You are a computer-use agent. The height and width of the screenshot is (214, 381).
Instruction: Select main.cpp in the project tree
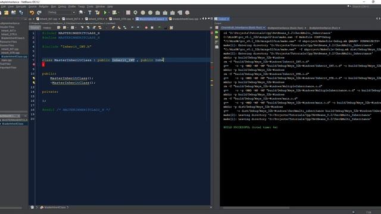coord(7,60)
